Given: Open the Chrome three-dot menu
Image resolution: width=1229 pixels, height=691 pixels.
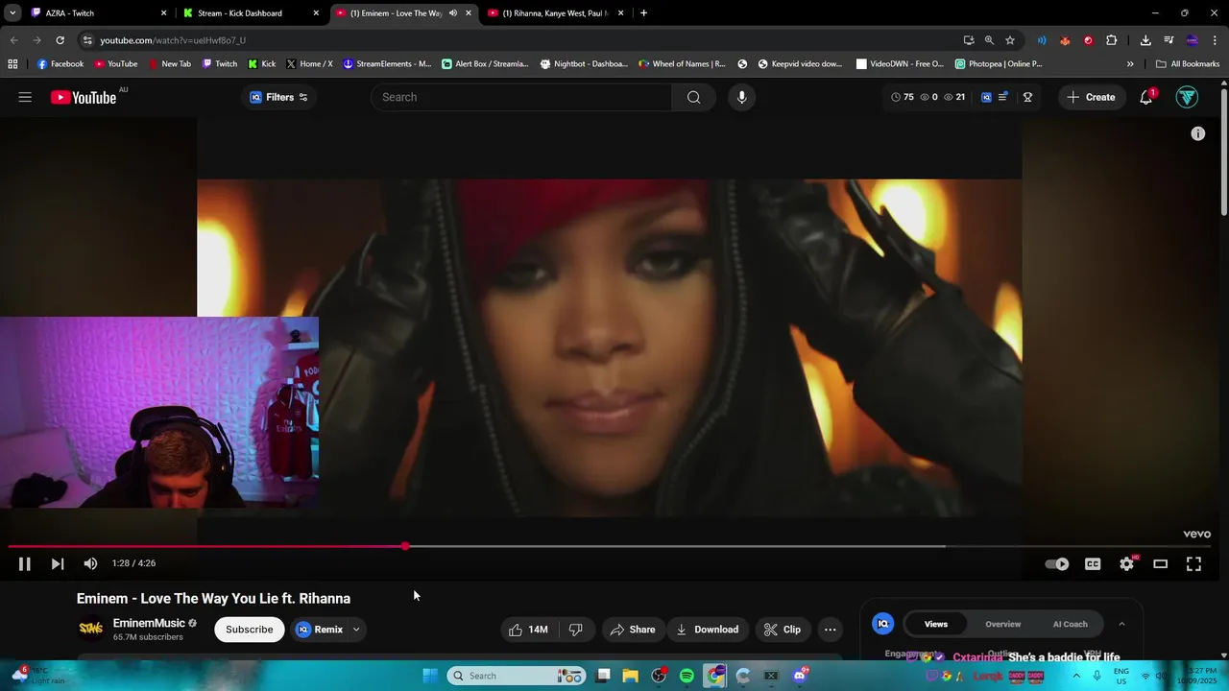Looking at the screenshot, I should (x=1215, y=40).
